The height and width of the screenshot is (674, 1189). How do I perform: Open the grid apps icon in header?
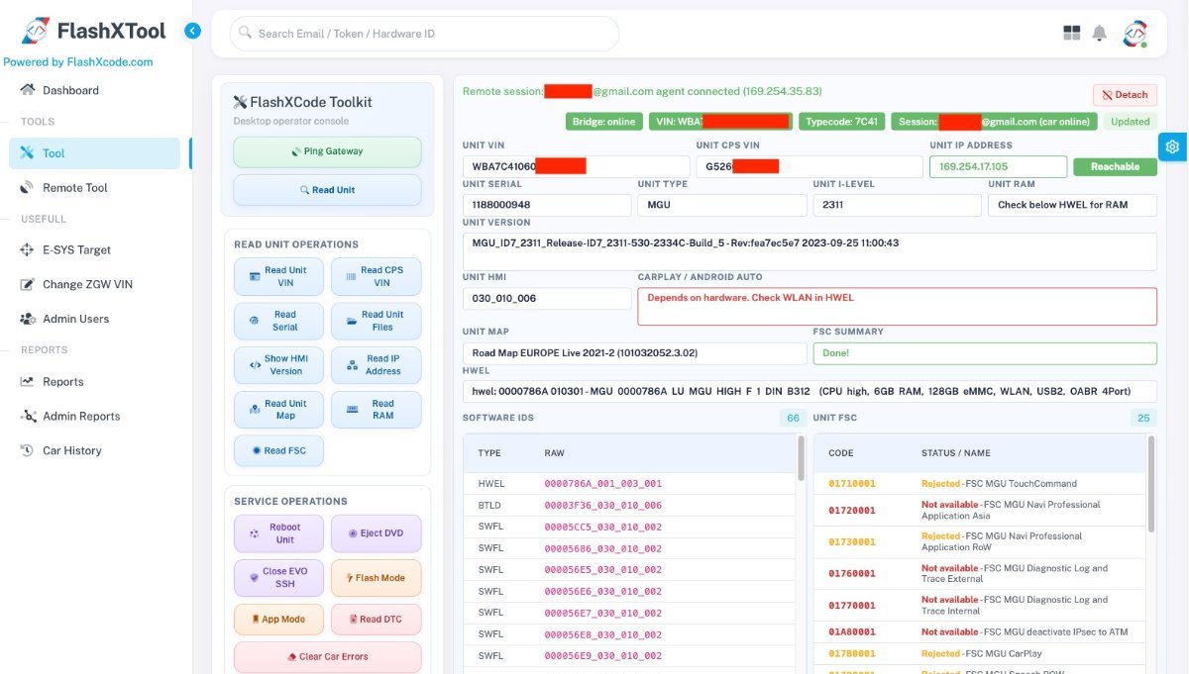pos(1071,33)
